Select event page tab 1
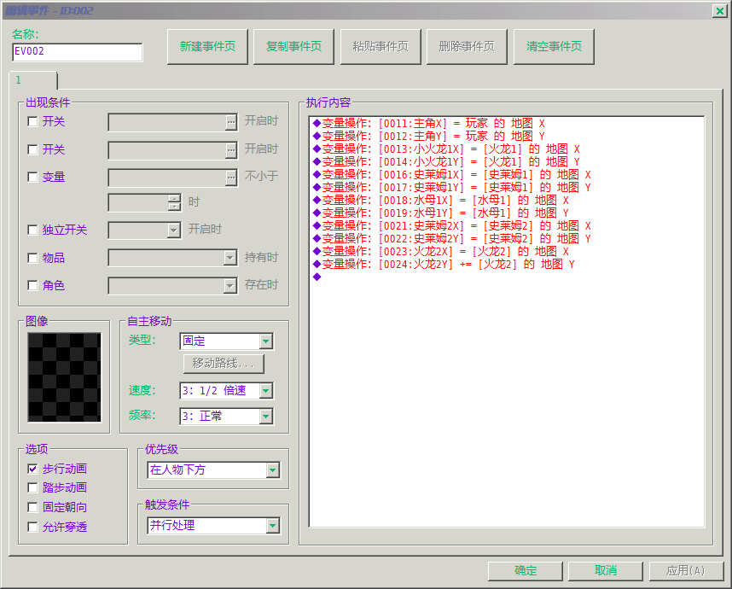The image size is (732, 589). (32, 80)
